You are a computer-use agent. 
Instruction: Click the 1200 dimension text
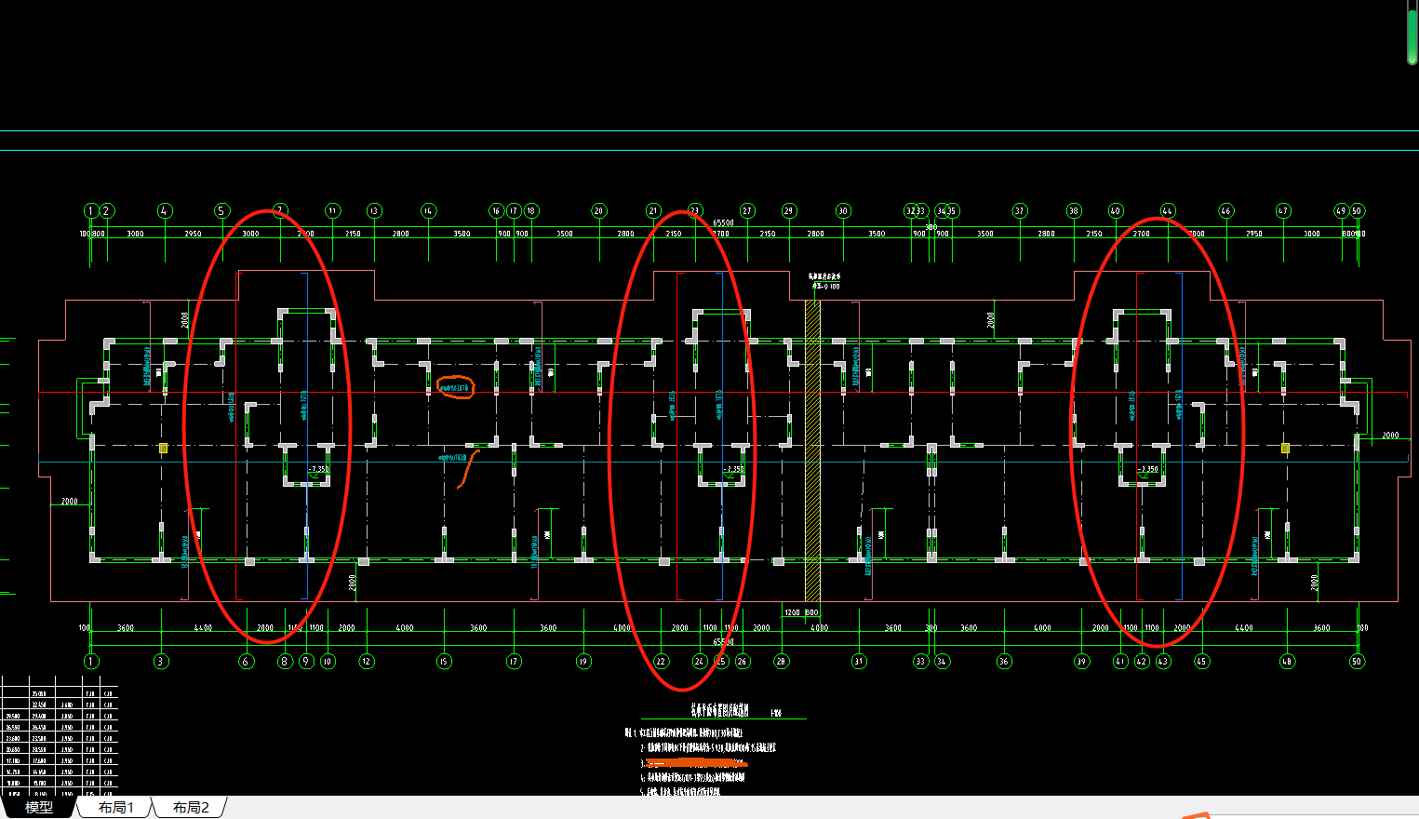[x=792, y=612]
